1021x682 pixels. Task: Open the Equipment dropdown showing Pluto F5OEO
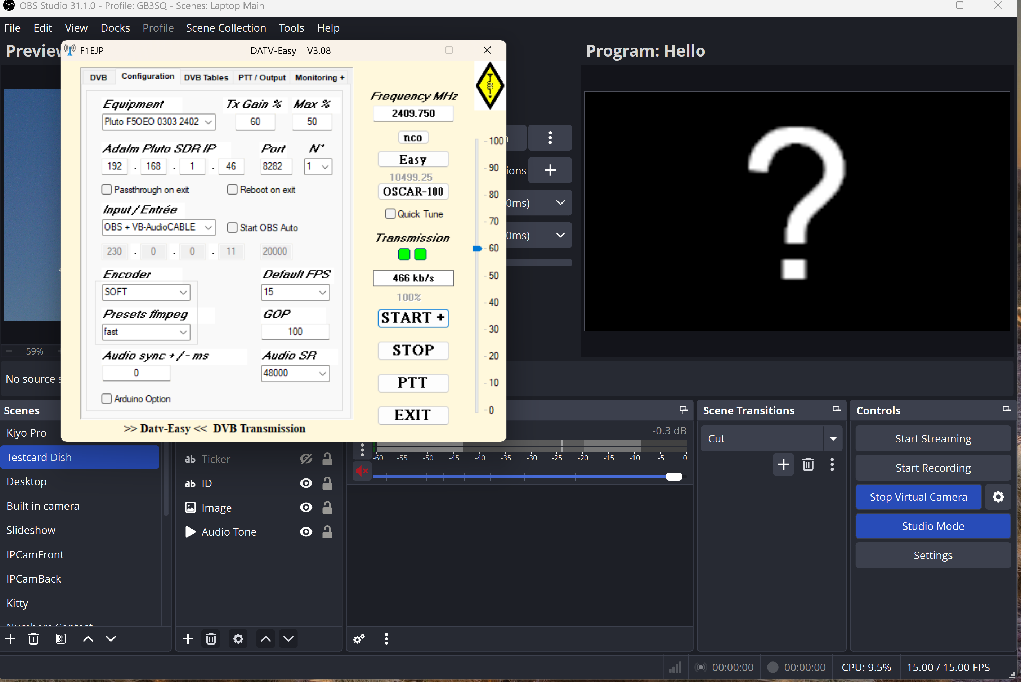click(159, 122)
